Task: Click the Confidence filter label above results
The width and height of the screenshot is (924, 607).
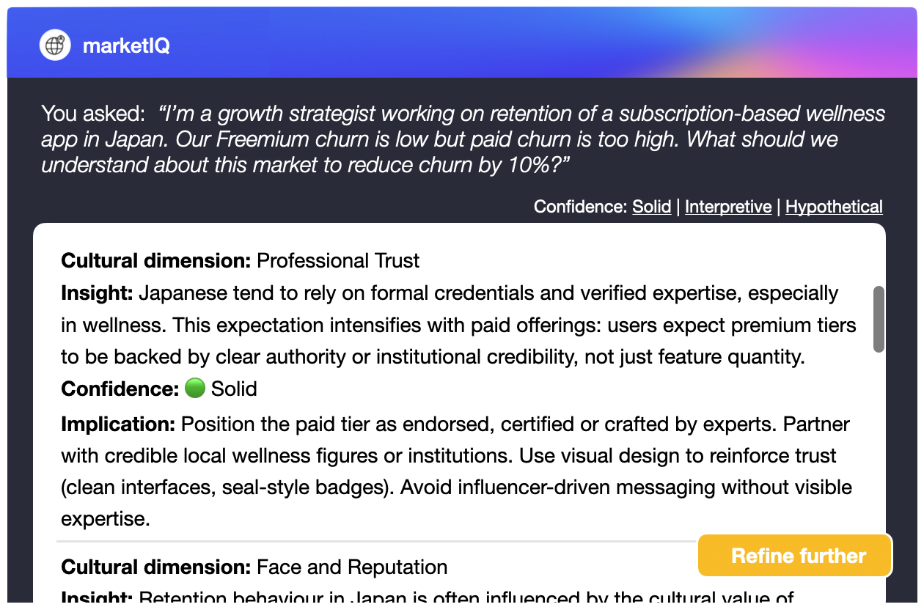Action: 579,207
